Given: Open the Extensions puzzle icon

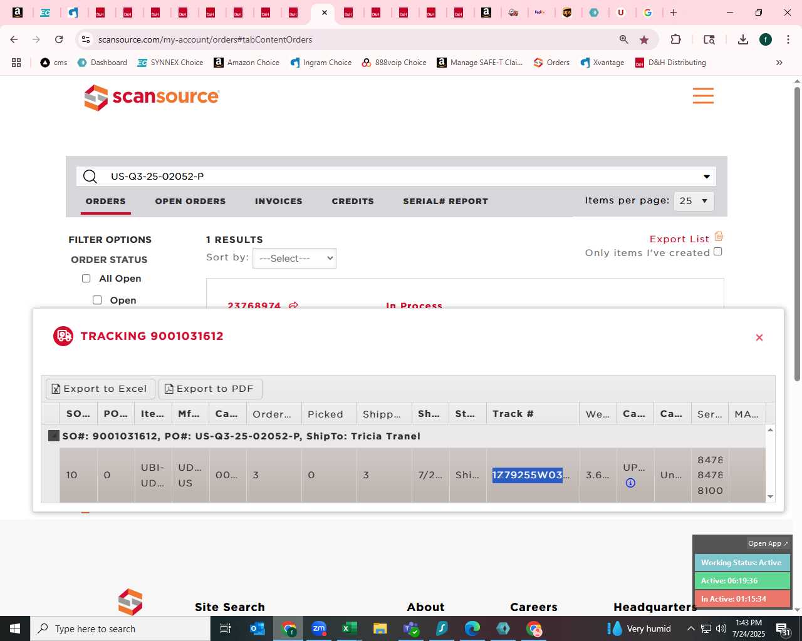Looking at the screenshot, I should pos(675,39).
